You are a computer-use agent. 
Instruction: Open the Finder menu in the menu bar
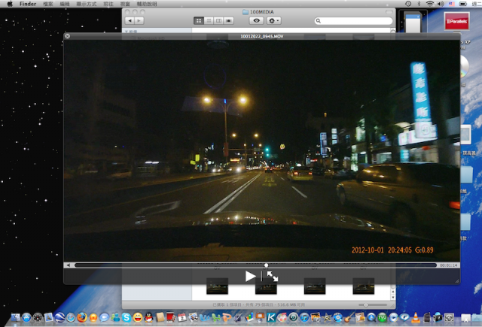pos(28,4)
